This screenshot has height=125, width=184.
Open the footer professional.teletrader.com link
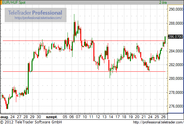click(x=158, y=122)
